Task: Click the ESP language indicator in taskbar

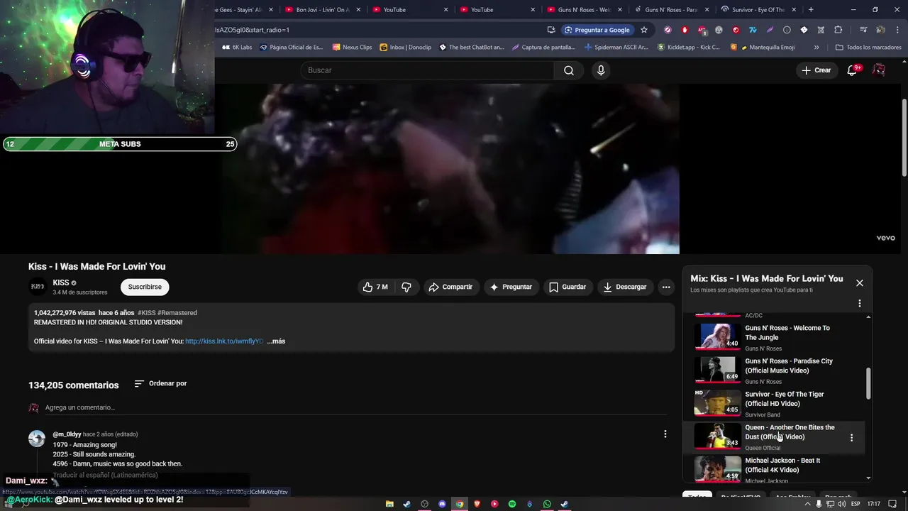Action: 856,504
